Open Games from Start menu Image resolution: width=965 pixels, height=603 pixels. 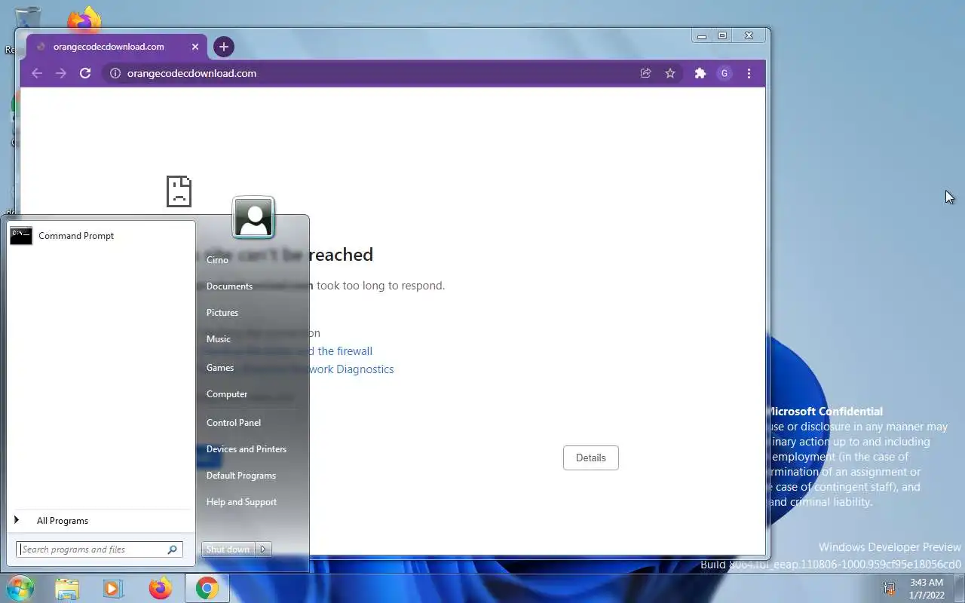(220, 368)
